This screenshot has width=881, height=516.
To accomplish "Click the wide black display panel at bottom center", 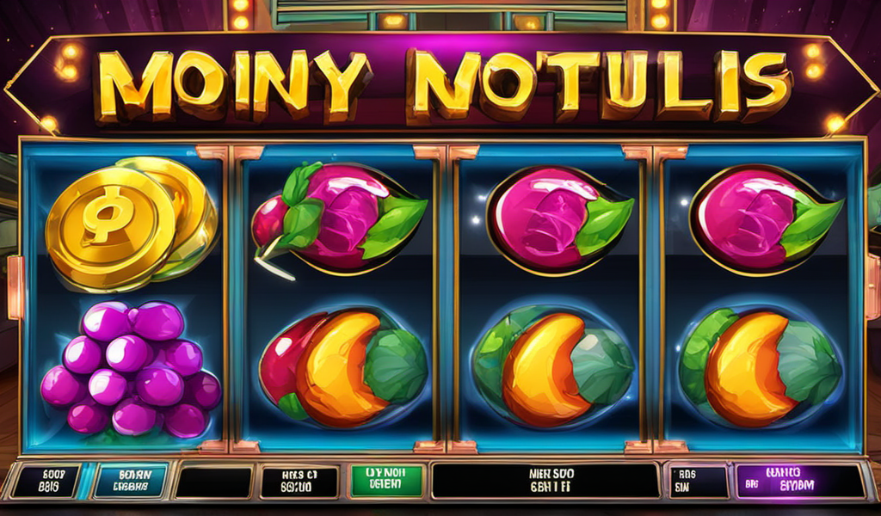I will pyautogui.click(x=545, y=481).
